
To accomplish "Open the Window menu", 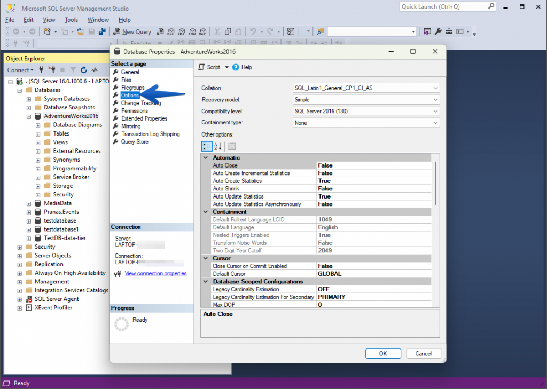I will click(x=98, y=19).
